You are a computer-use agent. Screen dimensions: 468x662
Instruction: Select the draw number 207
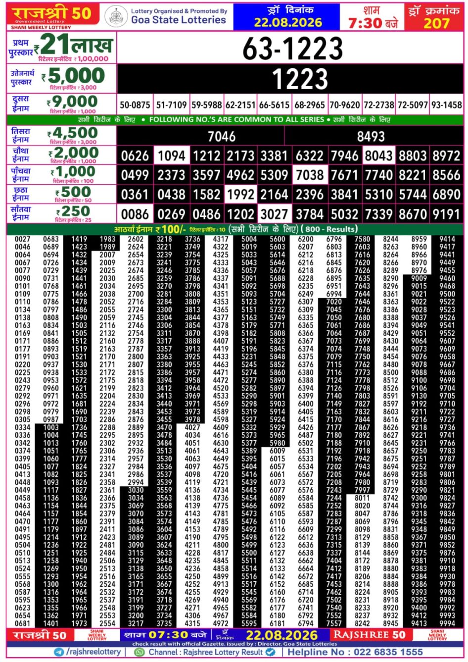click(x=436, y=23)
